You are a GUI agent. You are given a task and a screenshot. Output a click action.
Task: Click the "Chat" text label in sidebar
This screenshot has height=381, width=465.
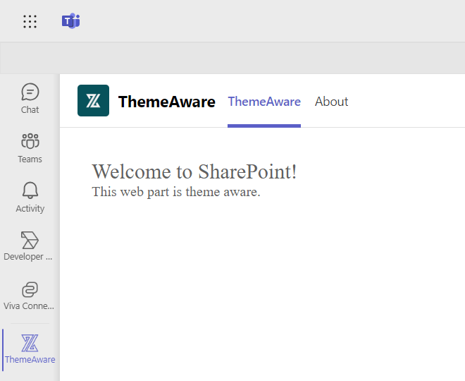click(30, 110)
